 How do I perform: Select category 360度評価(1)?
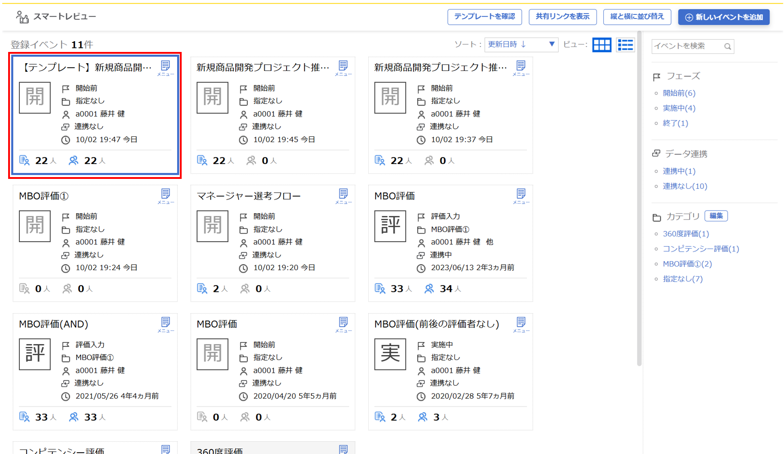[x=685, y=234]
